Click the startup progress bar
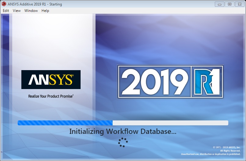 click(123, 123)
